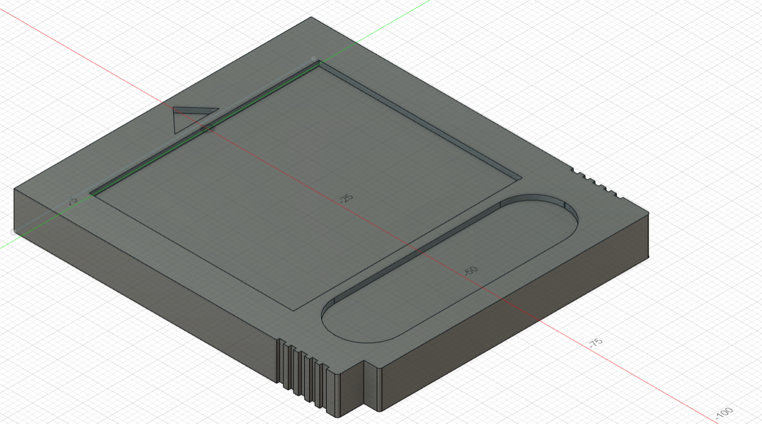Image resolution: width=762 pixels, height=424 pixels.
Task: Click the "-50" axis label
Action: pyautogui.click(x=470, y=272)
